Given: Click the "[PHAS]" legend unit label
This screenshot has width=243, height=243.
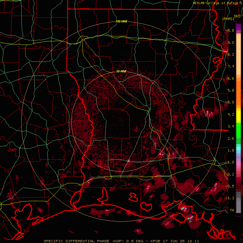Looking at the screenshot, I should pyautogui.click(x=228, y=19).
